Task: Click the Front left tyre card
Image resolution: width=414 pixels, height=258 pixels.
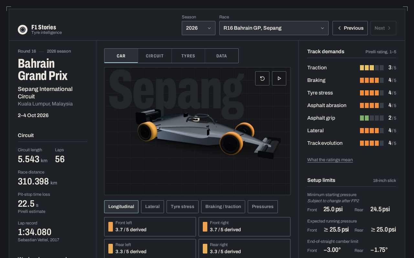Action: (x=150, y=227)
